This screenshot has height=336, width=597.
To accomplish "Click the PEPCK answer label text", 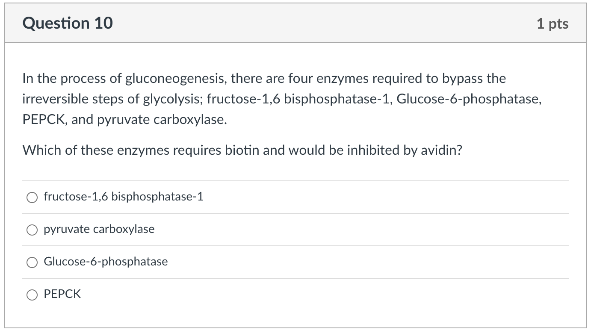I will coord(62,294).
